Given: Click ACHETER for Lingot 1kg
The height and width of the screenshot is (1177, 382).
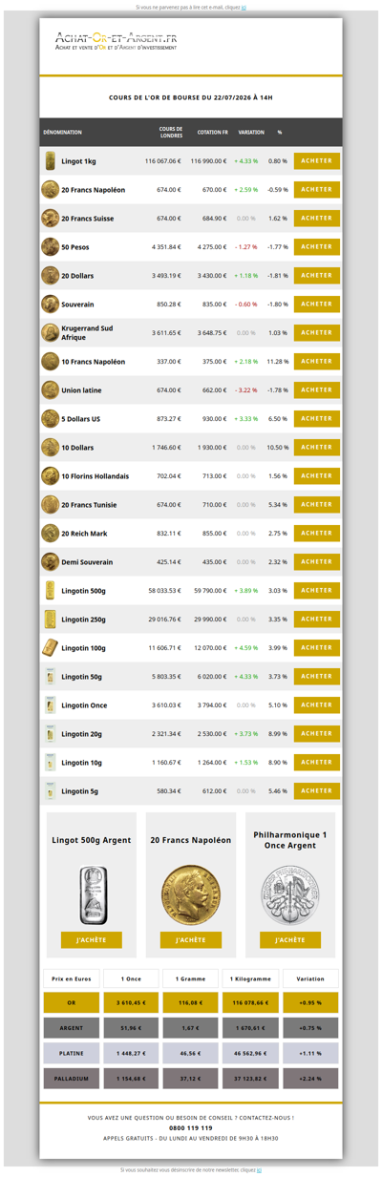Looking at the screenshot, I should tap(316, 161).
